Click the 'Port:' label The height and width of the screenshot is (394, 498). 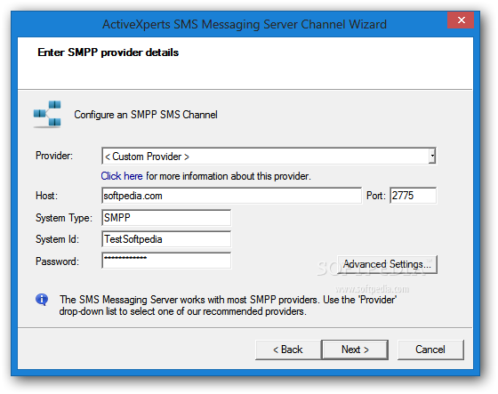pyautogui.click(x=375, y=196)
